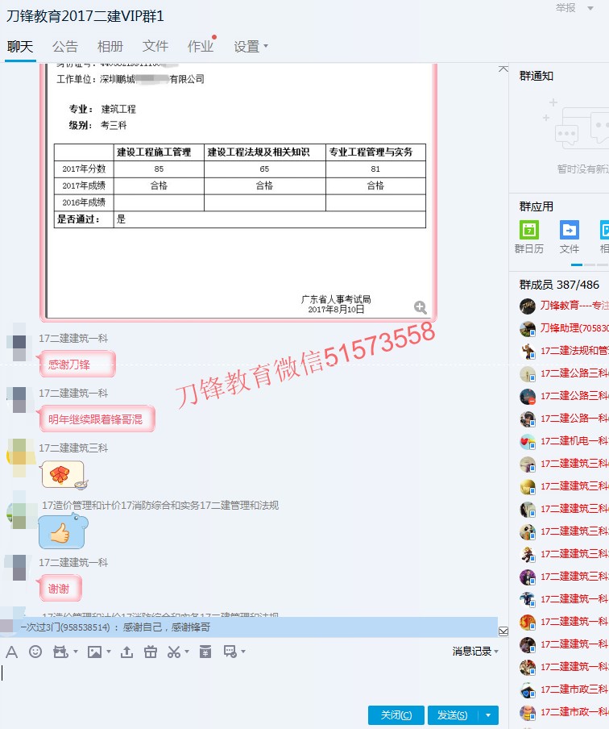This screenshot has width=609, height=729.
Task: Click the firecracker sticker message
Action: 64,475
